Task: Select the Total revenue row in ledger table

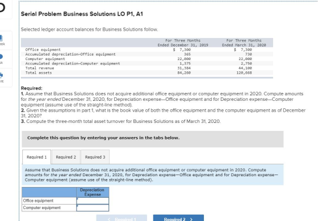Action: tap(147, 68)
